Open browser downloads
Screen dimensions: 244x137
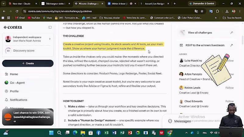[x=227, y=11]
